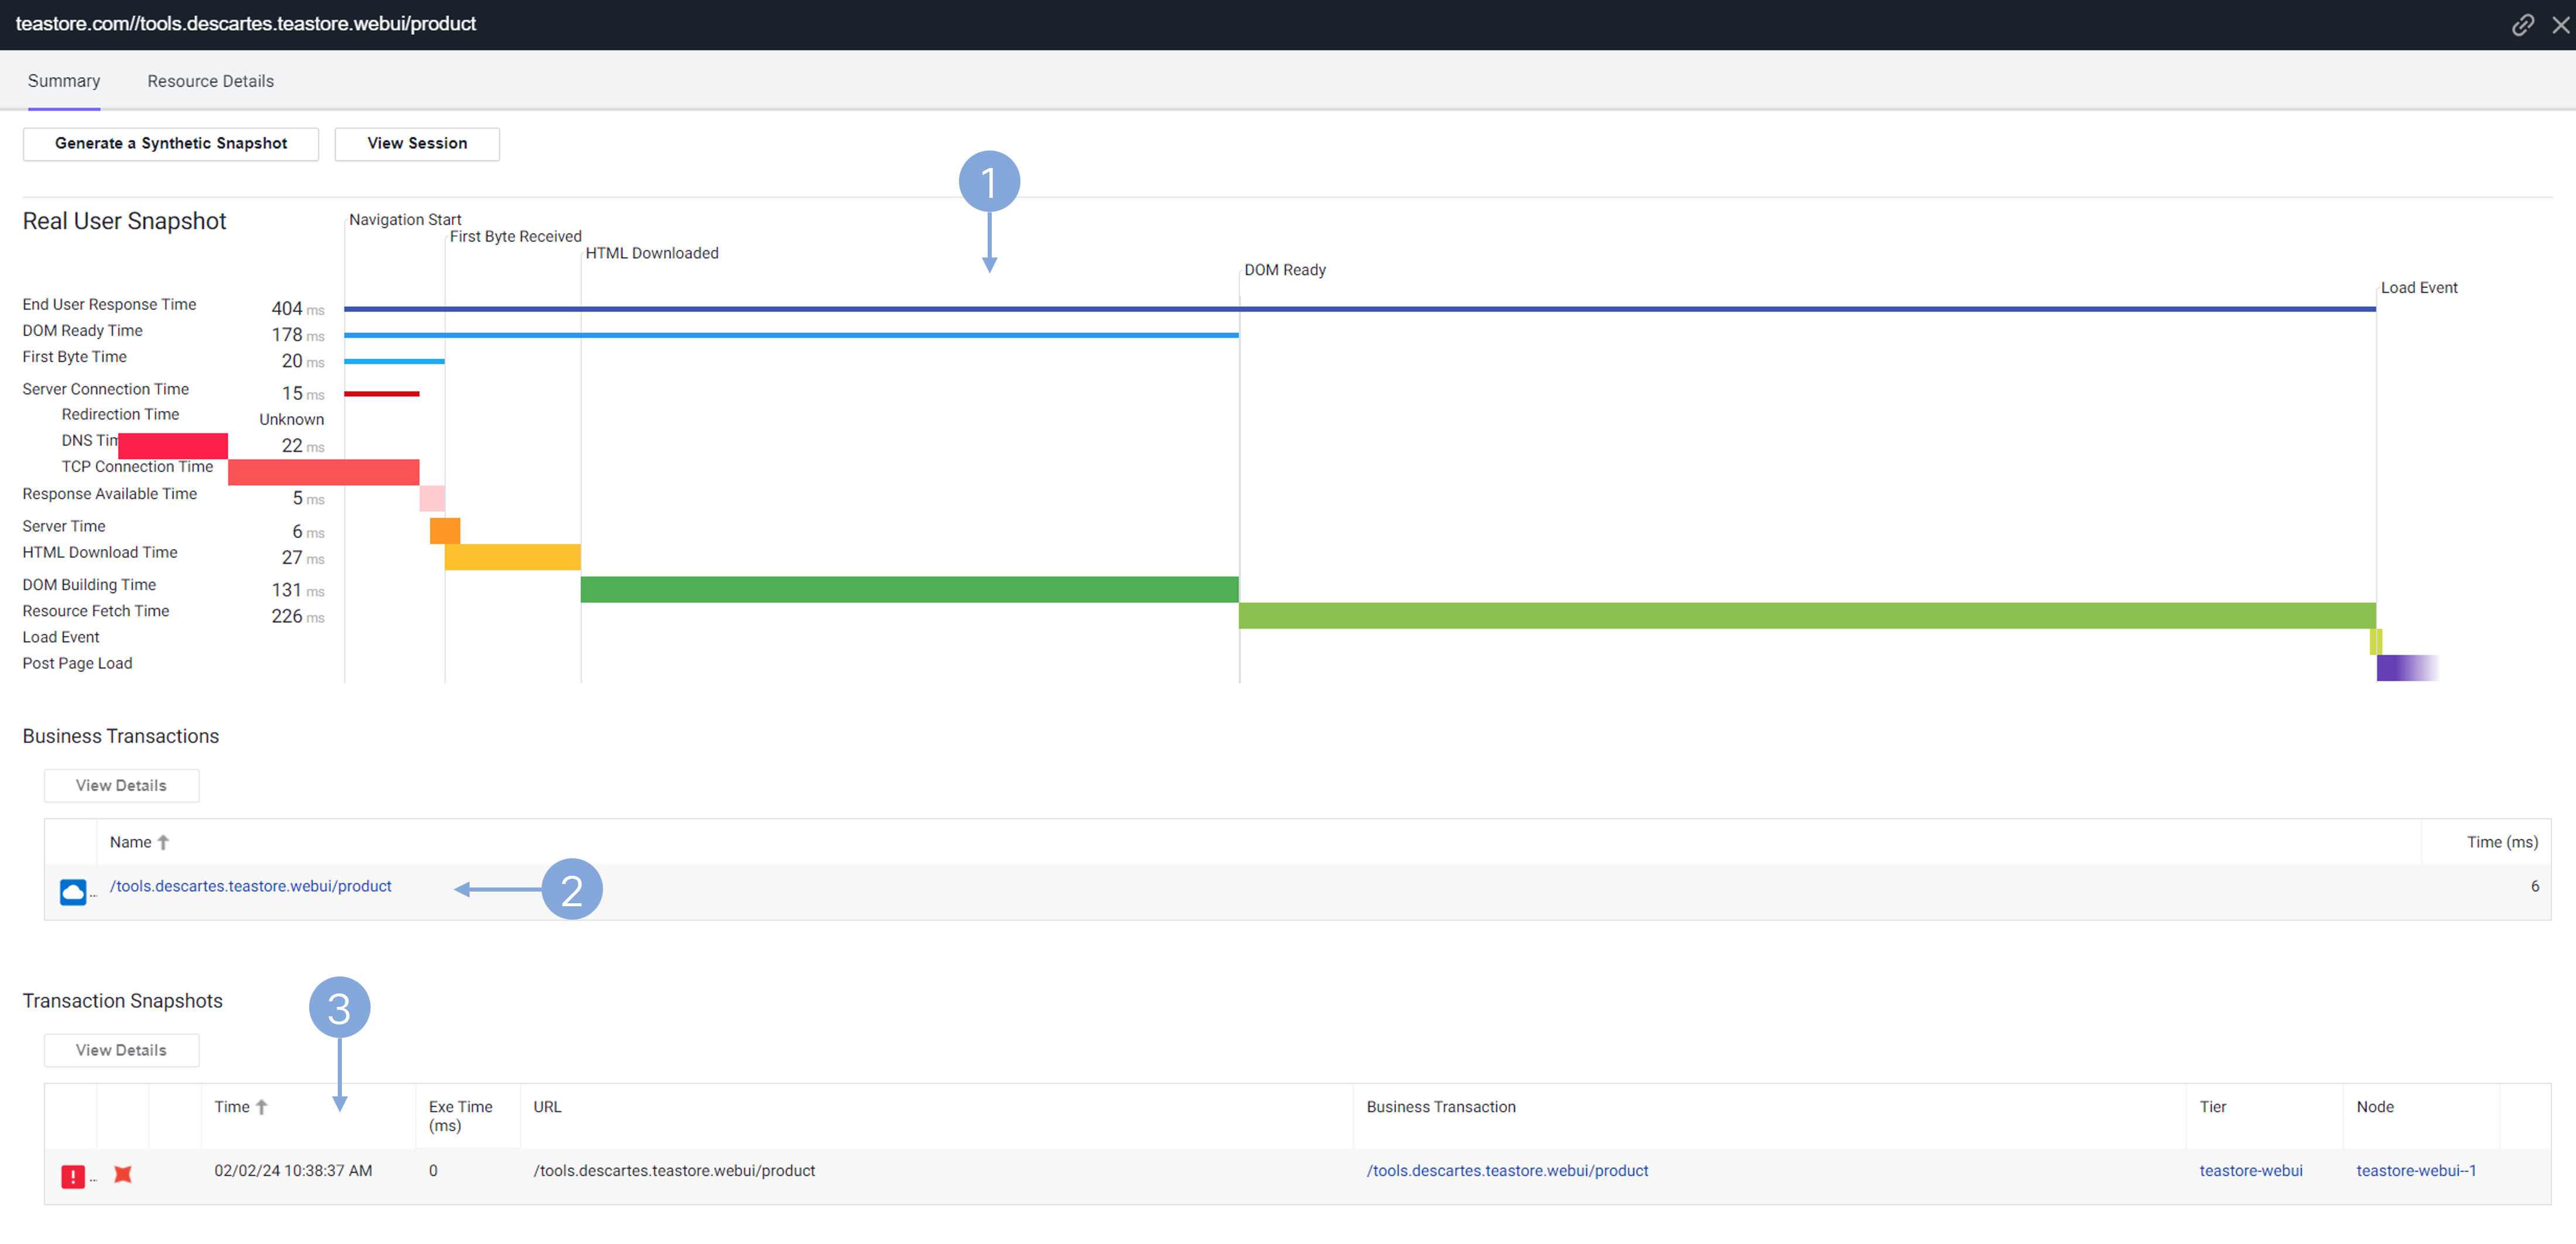Image resolution: width=2576 pixels, height=1244 pixels.
Task: Click the blue cloud business transaction icon
Action: pyautogui.click(x=73, y=891)
